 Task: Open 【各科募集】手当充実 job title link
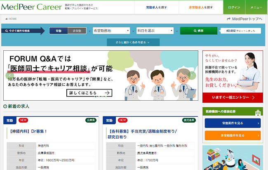click(142, 134)
